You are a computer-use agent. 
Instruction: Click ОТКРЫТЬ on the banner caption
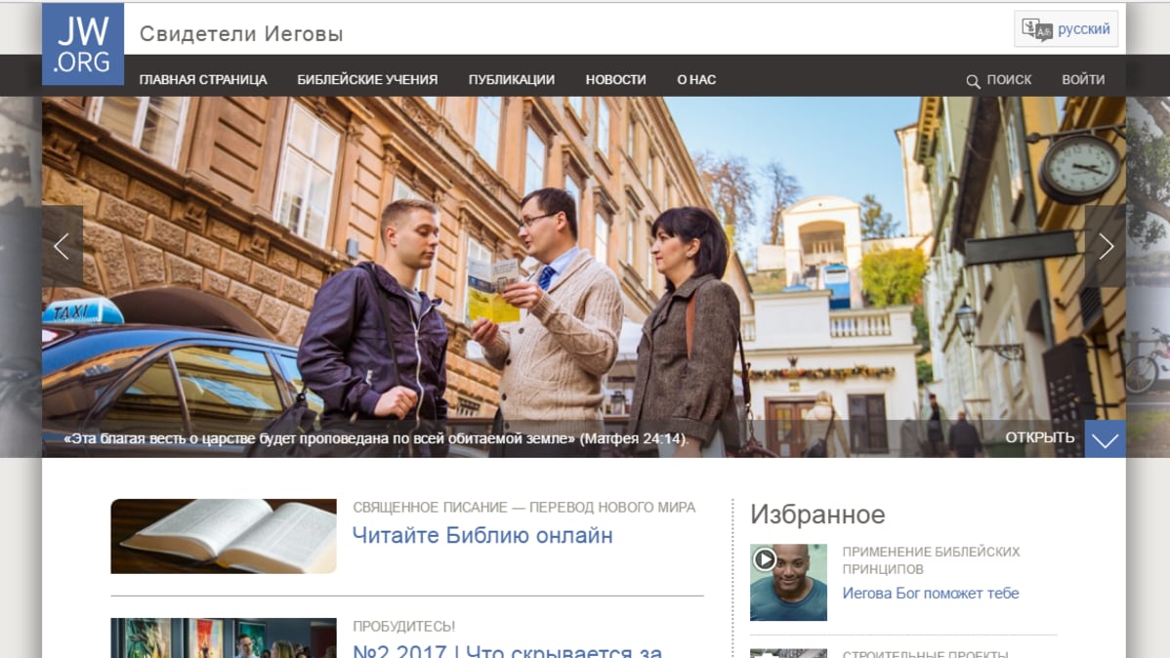1039,437
